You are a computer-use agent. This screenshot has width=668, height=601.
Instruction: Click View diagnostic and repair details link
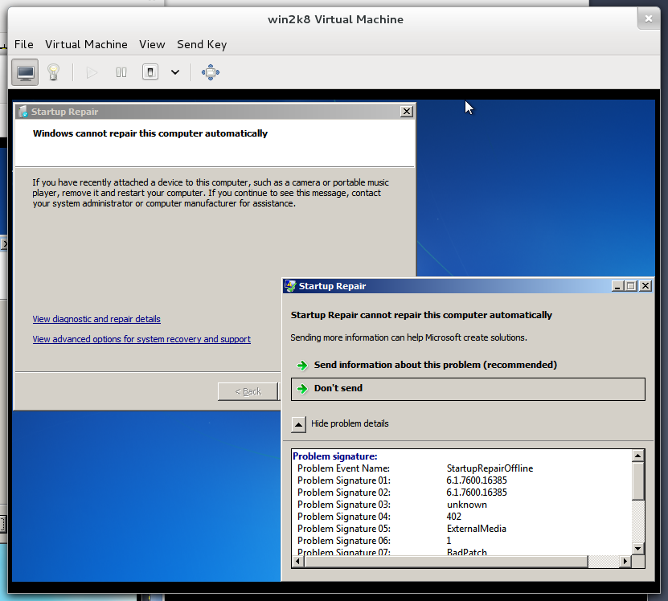pyautogui.click(x=96, y=319)
